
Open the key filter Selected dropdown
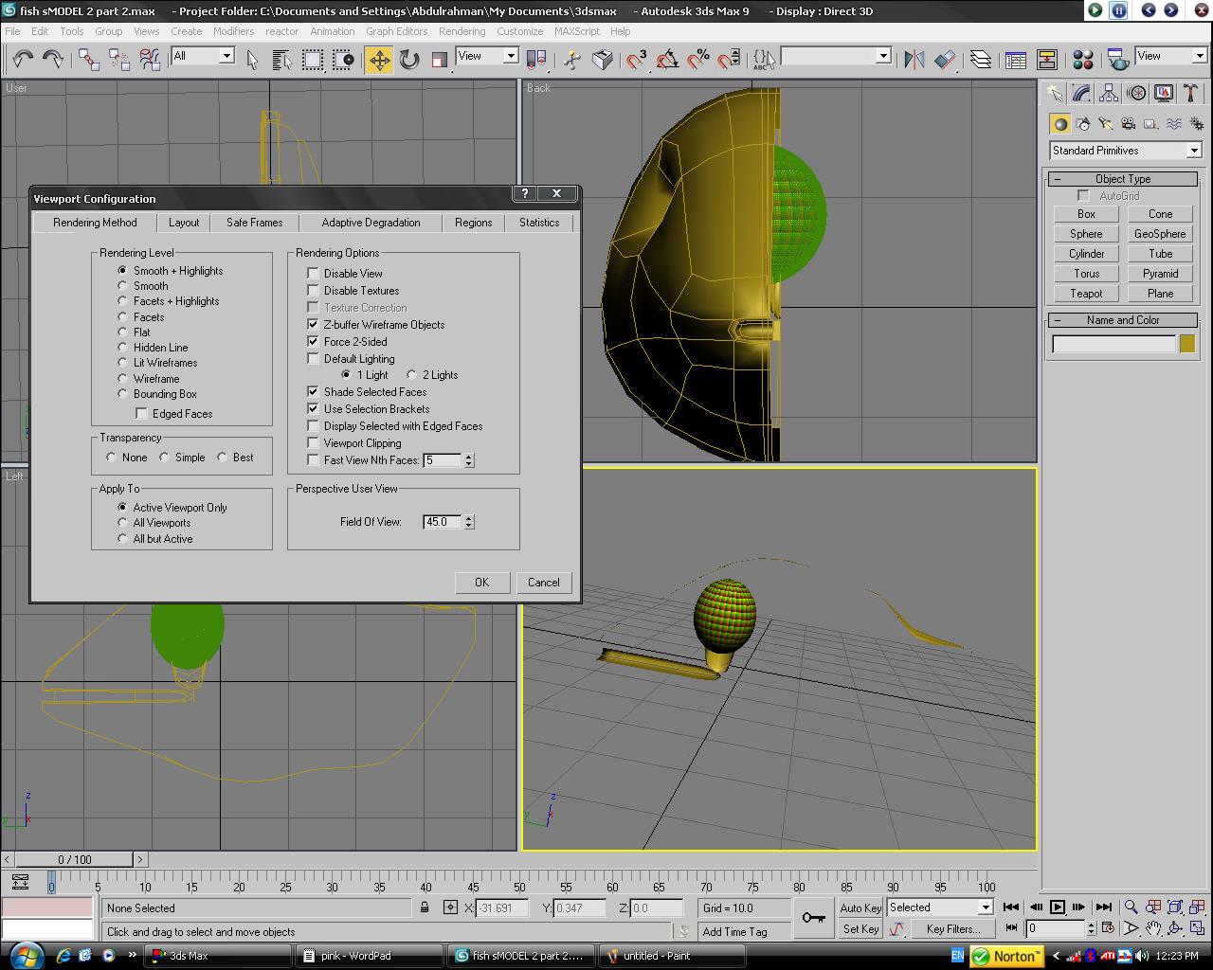(x=939, y=907)
